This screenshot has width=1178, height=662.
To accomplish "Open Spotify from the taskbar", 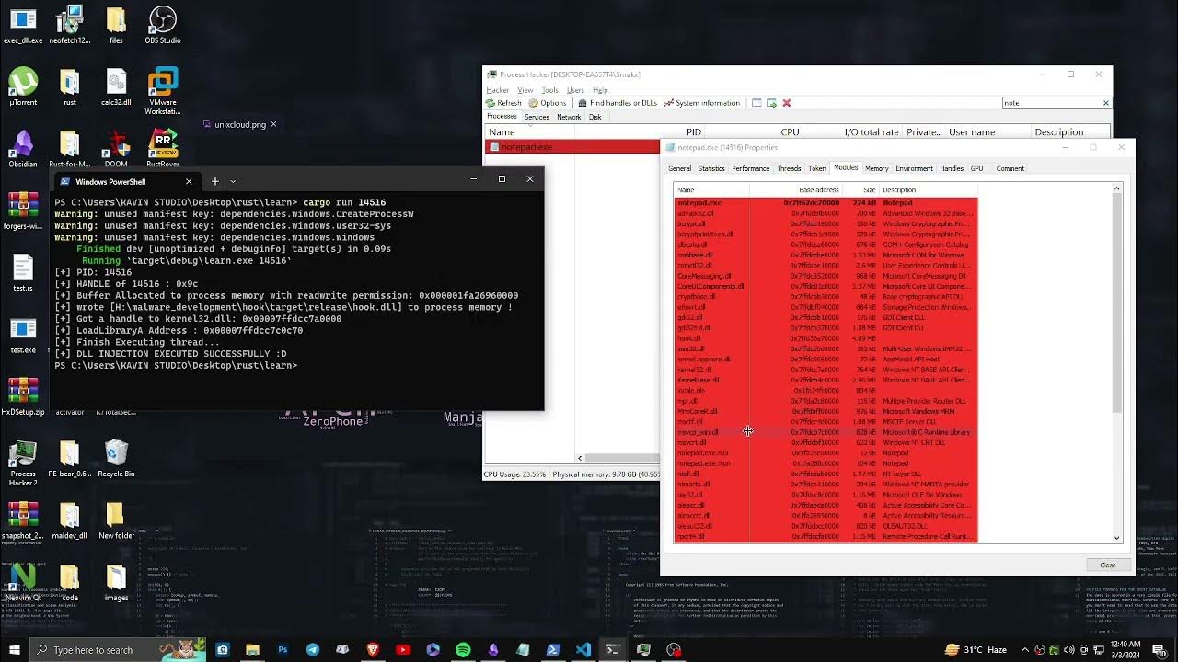I will (x=463, y=649).
